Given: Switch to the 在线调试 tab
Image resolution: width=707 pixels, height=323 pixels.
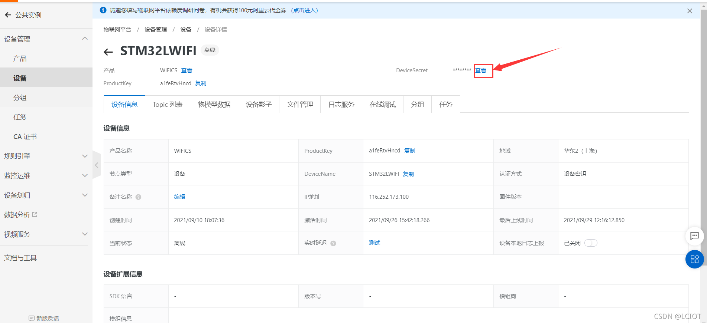Looking at the screenshot, I should (383, 105).
